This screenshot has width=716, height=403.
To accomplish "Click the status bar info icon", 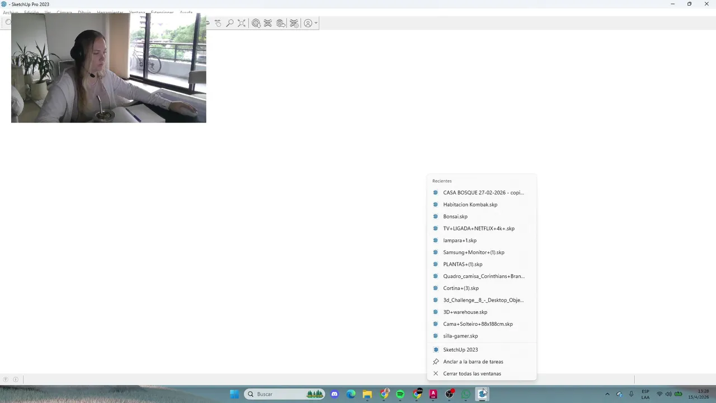I will coord(16,379).
